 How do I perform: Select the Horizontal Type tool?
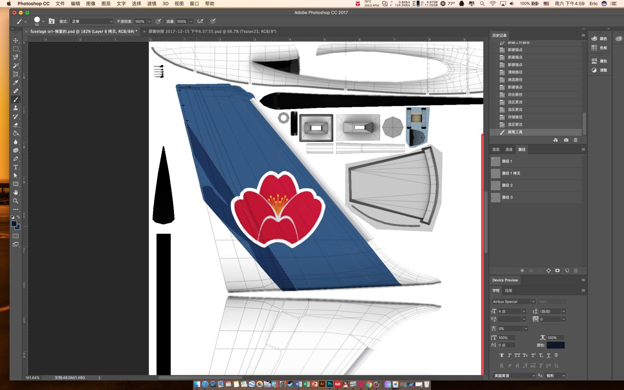coord(16,167)
